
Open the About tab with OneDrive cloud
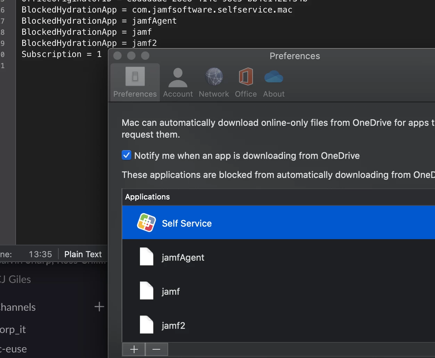(x=274, y=83)
